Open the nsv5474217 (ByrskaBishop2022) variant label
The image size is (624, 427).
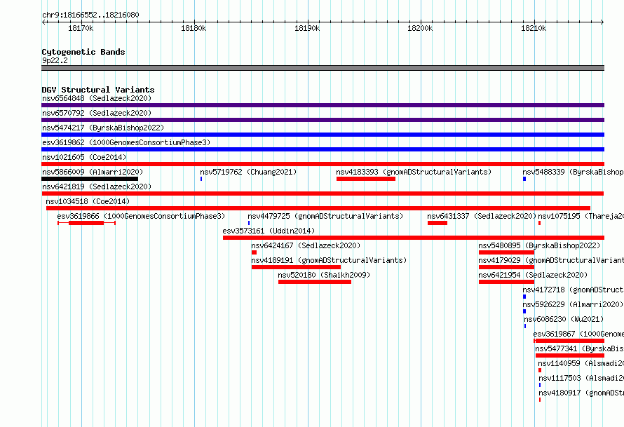click(103, 128)
